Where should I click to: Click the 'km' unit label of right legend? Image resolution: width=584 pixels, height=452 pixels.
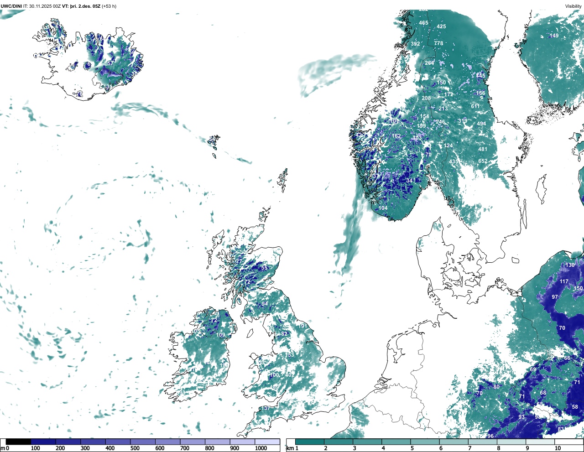(x=290, y=448)
